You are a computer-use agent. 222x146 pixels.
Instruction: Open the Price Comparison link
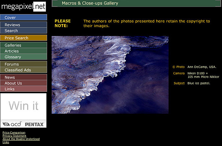tap(14, 132)
